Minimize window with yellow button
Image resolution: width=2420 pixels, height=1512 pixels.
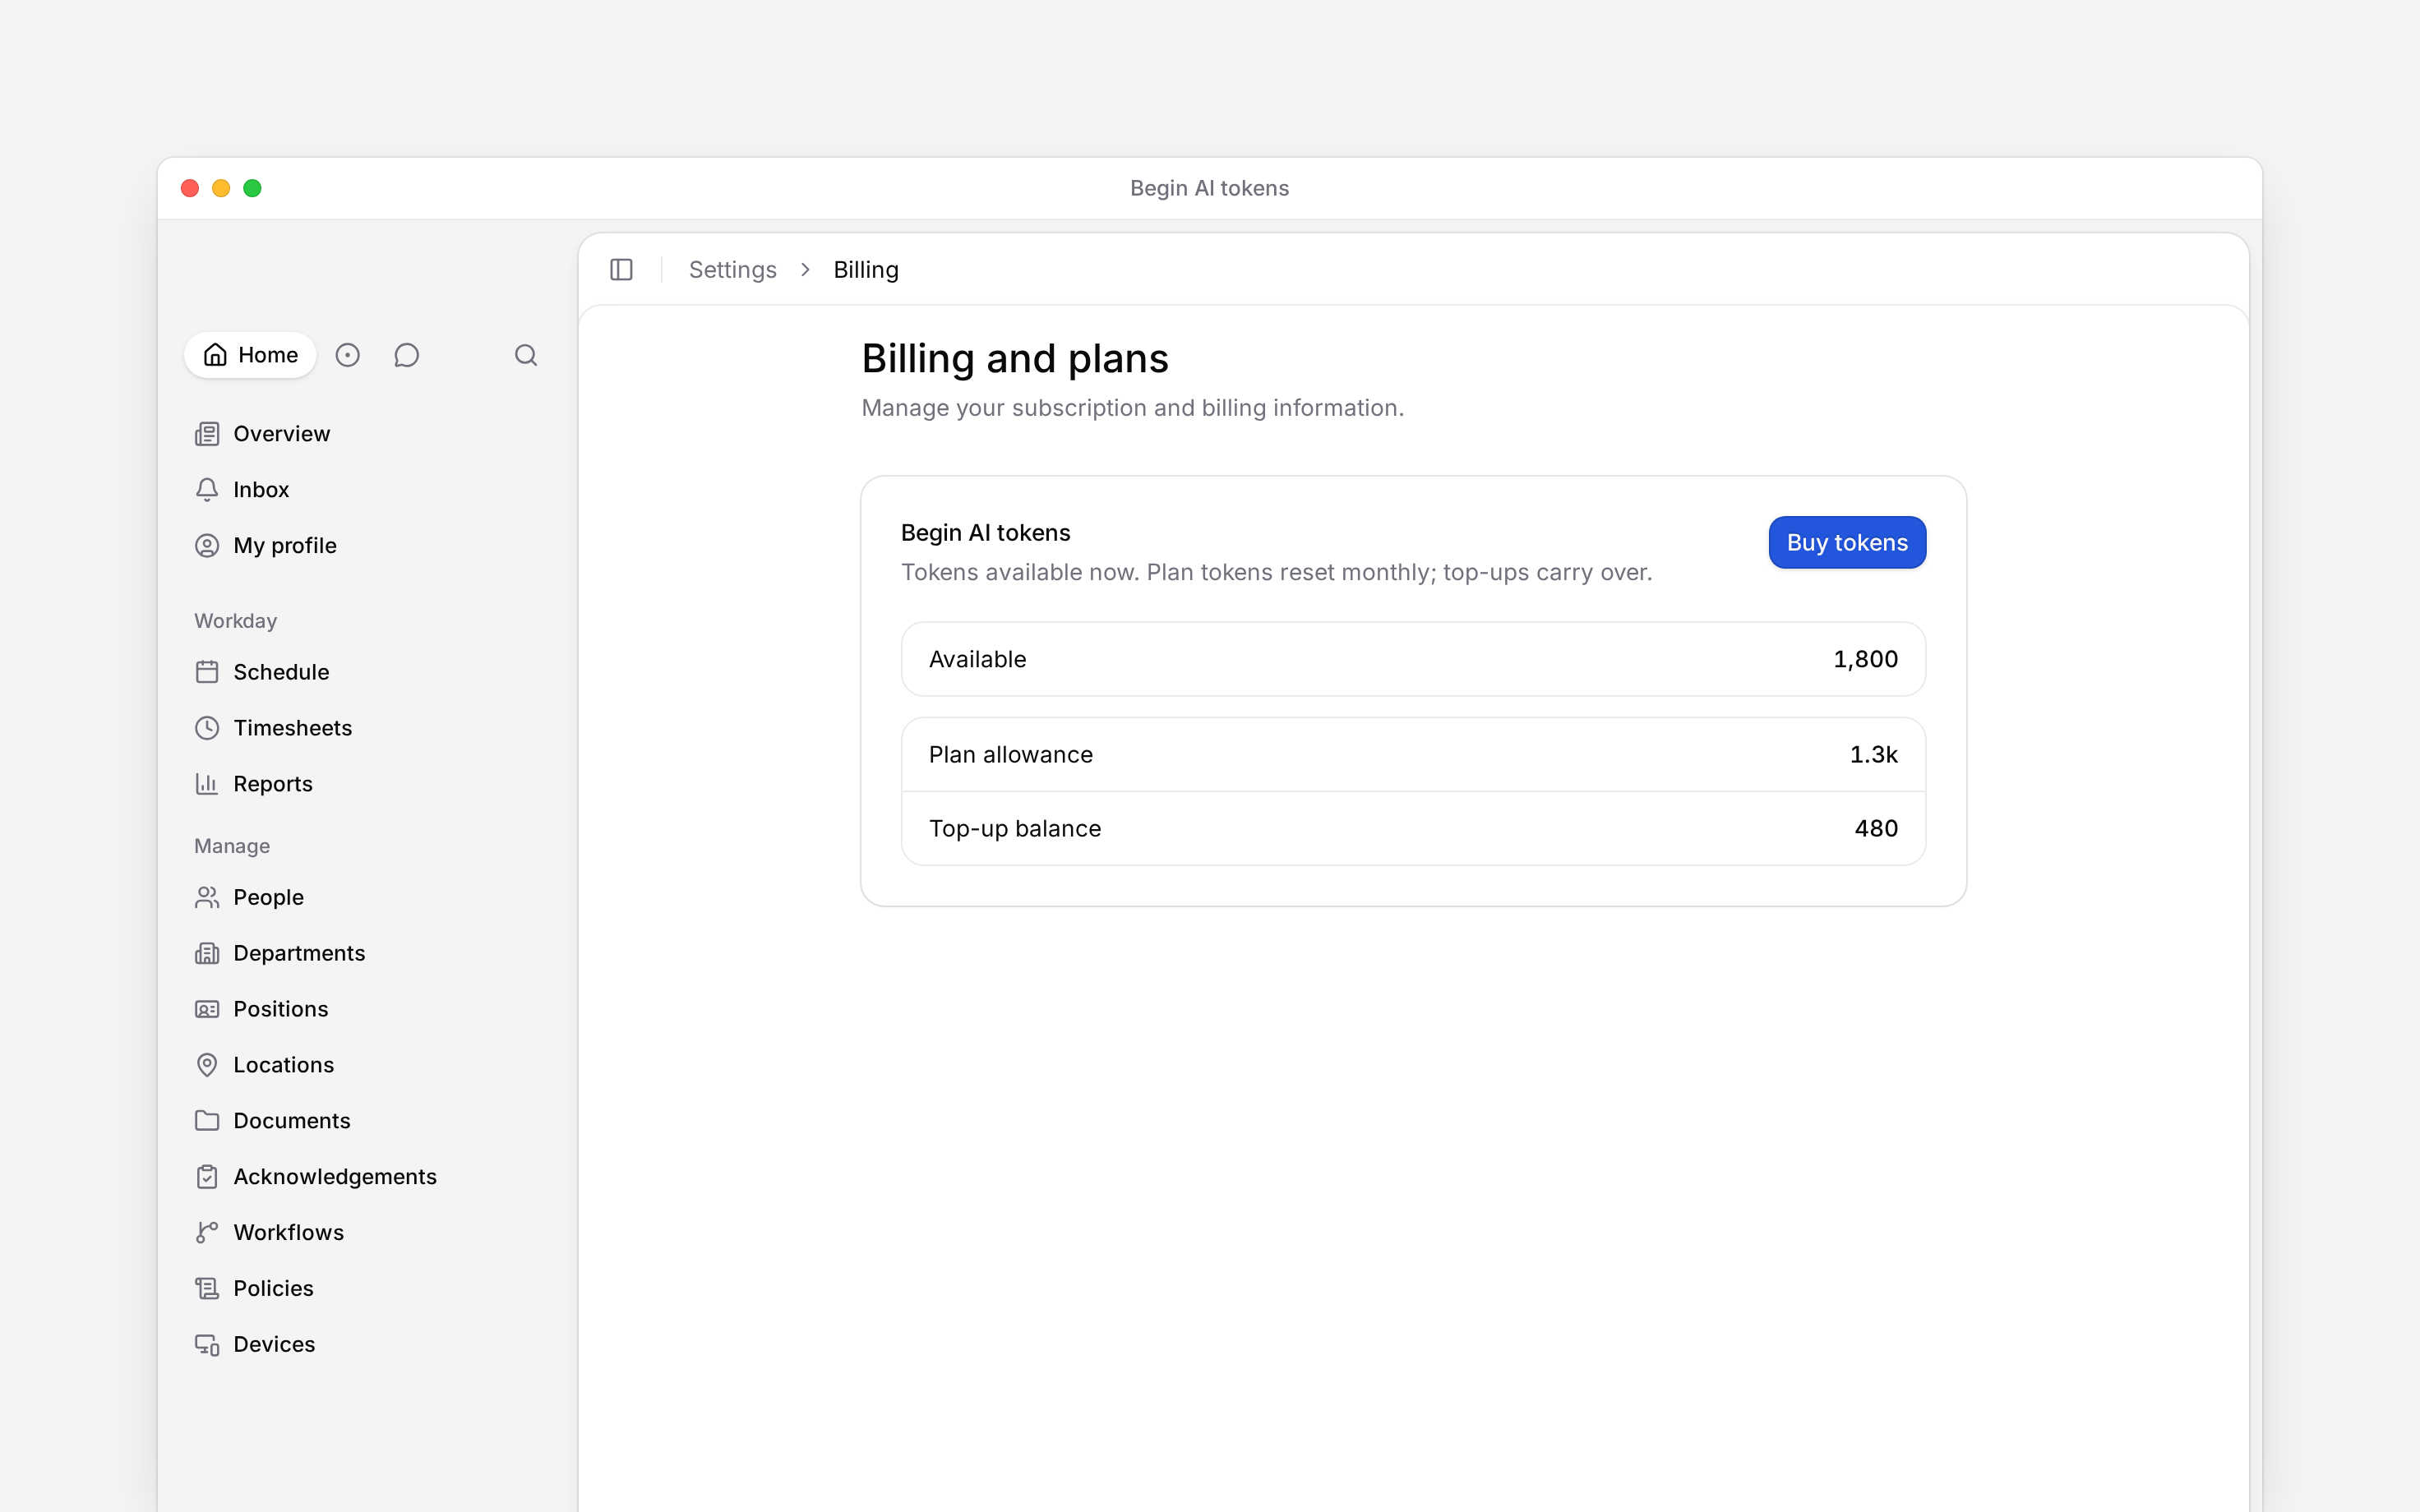coord(221,188)
